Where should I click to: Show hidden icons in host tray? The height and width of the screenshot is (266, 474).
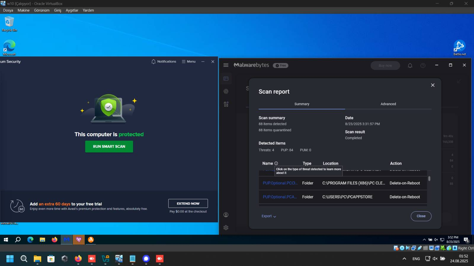click(404, 259)
